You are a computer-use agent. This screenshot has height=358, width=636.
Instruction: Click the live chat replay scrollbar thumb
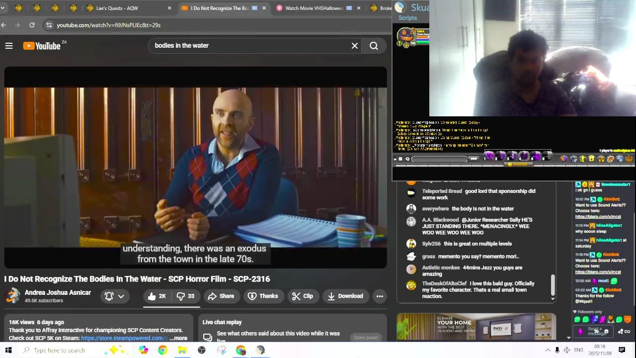pos(553,285)
